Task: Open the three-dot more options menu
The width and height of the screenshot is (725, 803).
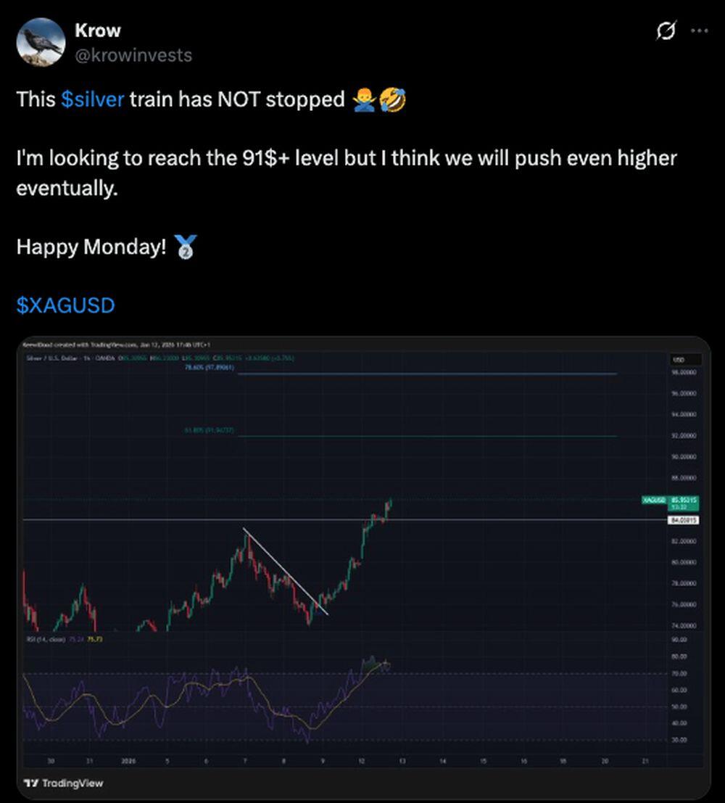Action: 700,31
